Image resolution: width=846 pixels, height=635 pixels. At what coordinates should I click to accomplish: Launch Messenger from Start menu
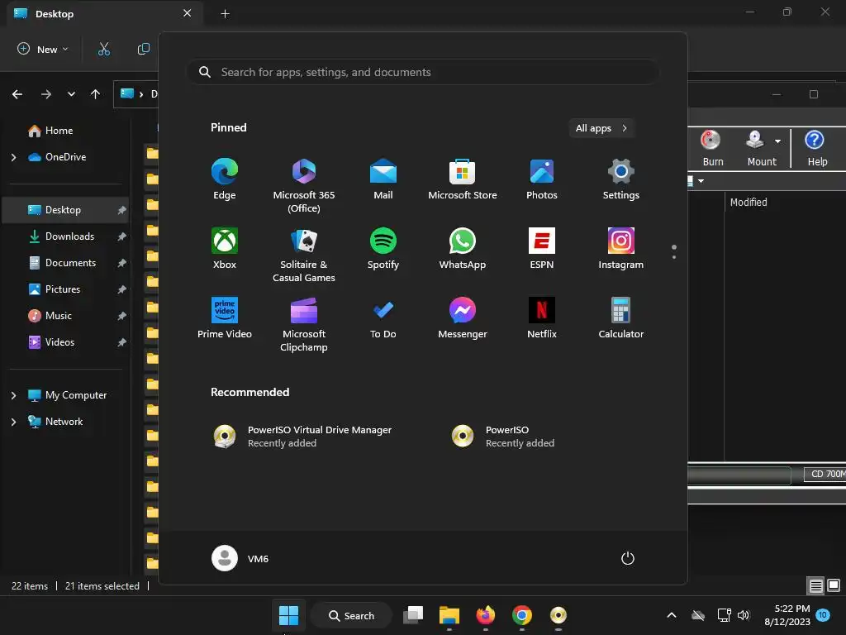click(x=463, y=318)
